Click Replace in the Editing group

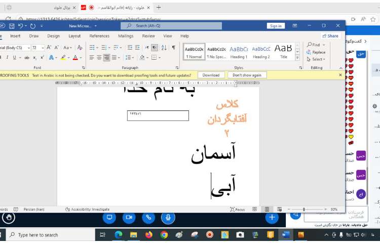click(316, 52)
